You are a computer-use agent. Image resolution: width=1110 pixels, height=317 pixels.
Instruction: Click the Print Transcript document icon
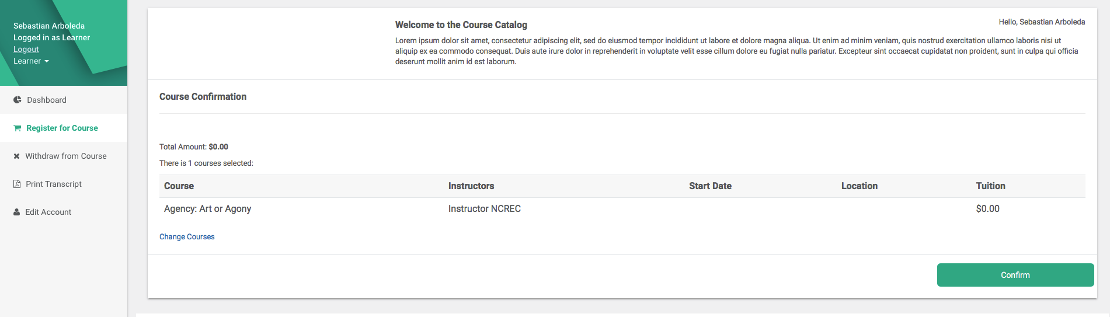click(x=17, y=184)
